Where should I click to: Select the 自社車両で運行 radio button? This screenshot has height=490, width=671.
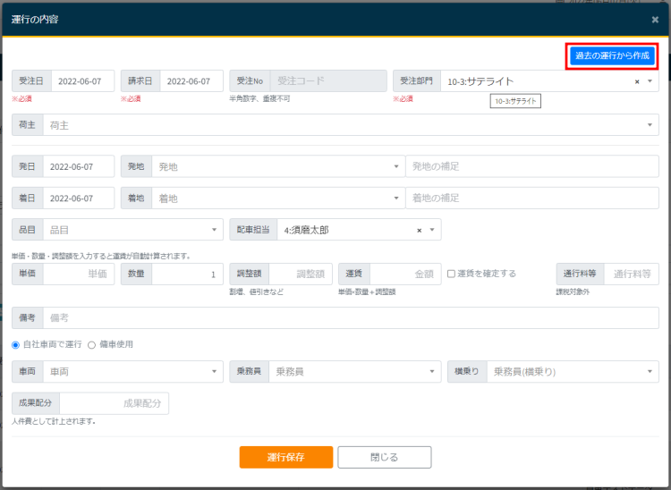16,344
